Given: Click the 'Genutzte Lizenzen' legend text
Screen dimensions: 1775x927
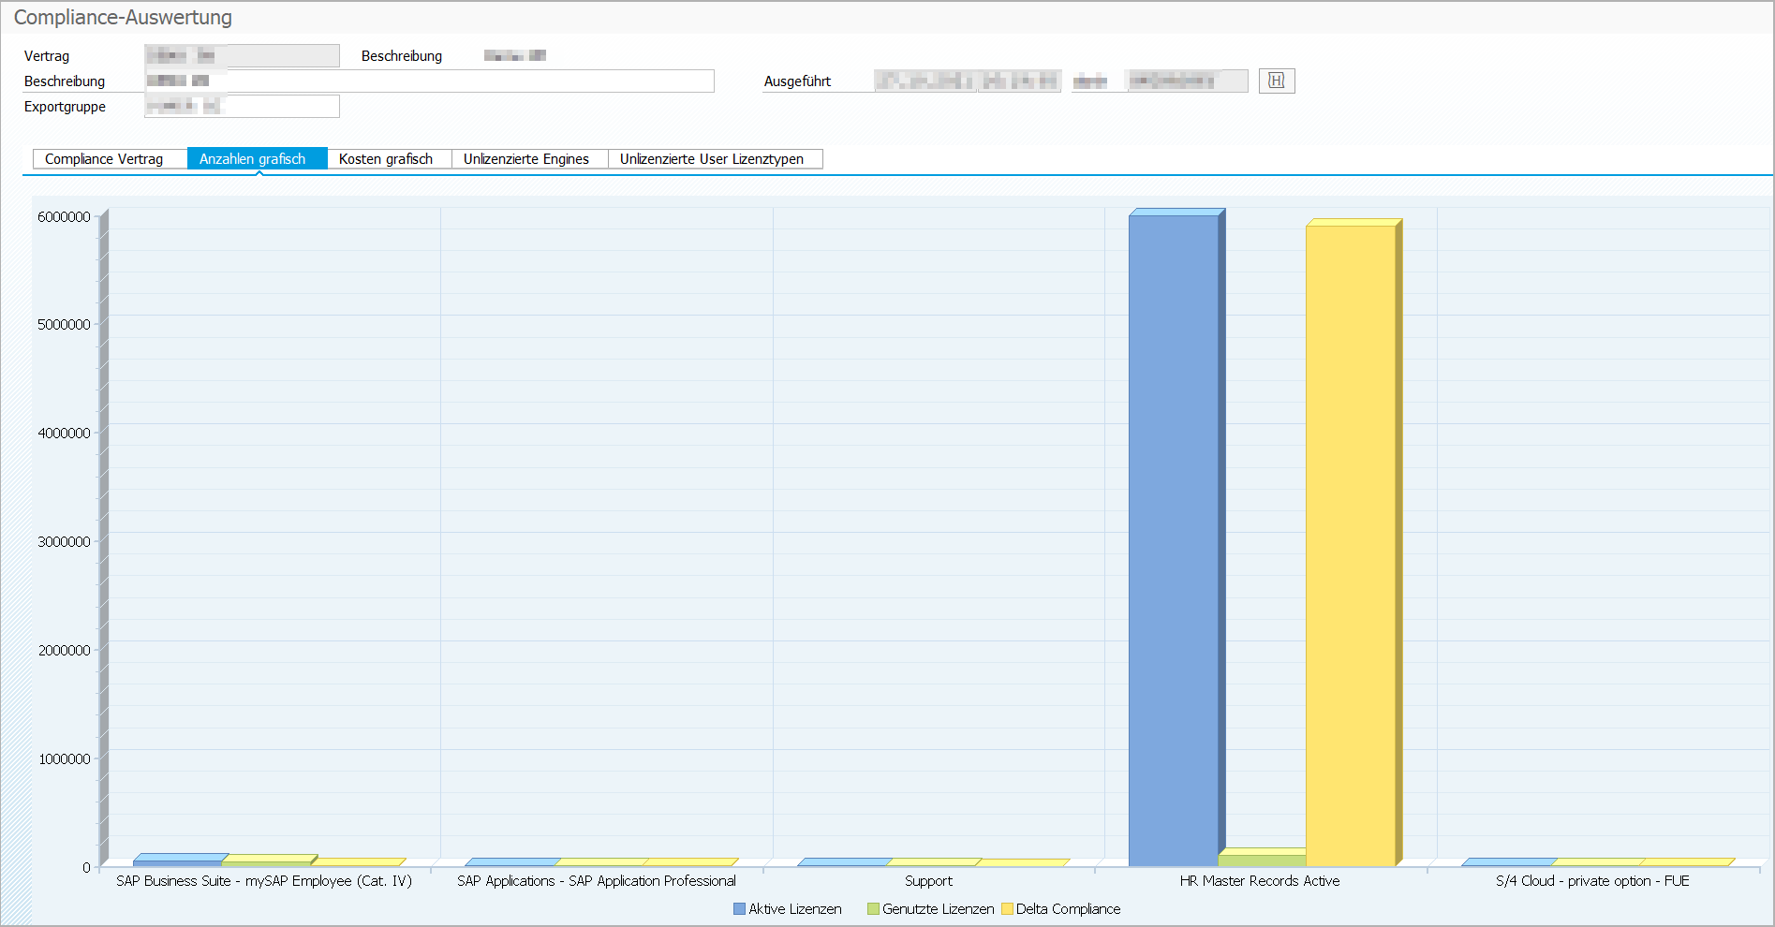Looking at the screenshot, I should [x=938, y=909].
